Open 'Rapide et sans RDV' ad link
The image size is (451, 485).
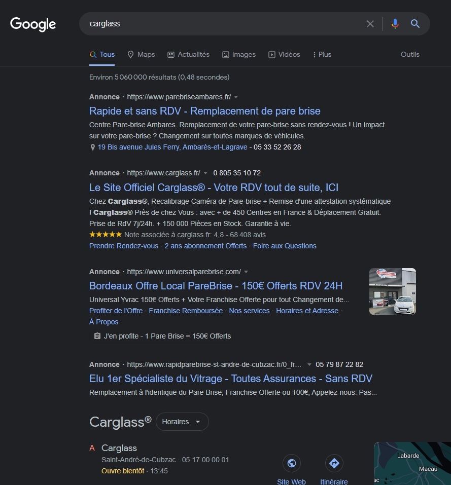[x=204, y=111]
